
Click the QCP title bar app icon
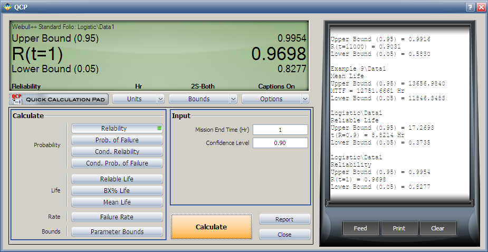(x=8, y=6)
